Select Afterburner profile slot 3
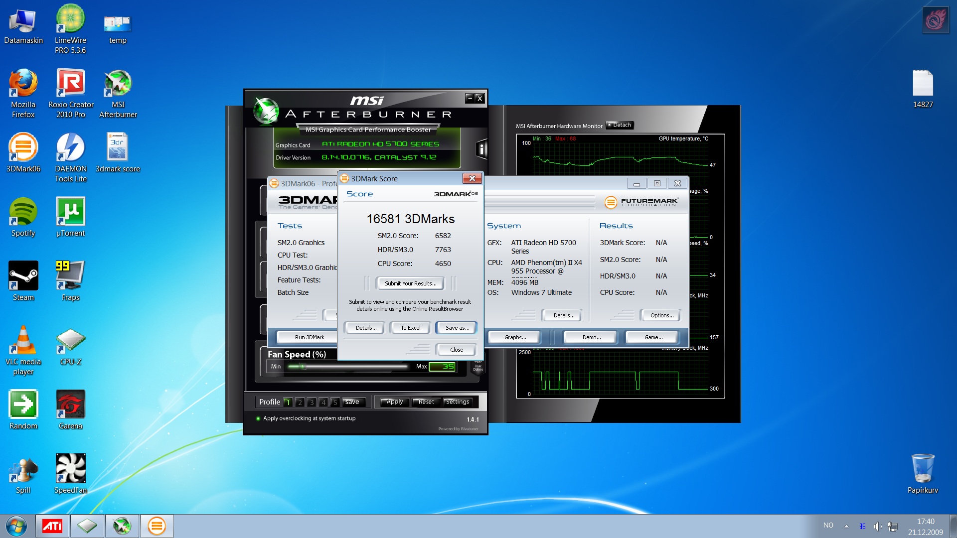Screen dimensions: 957x538 point(312,402)
